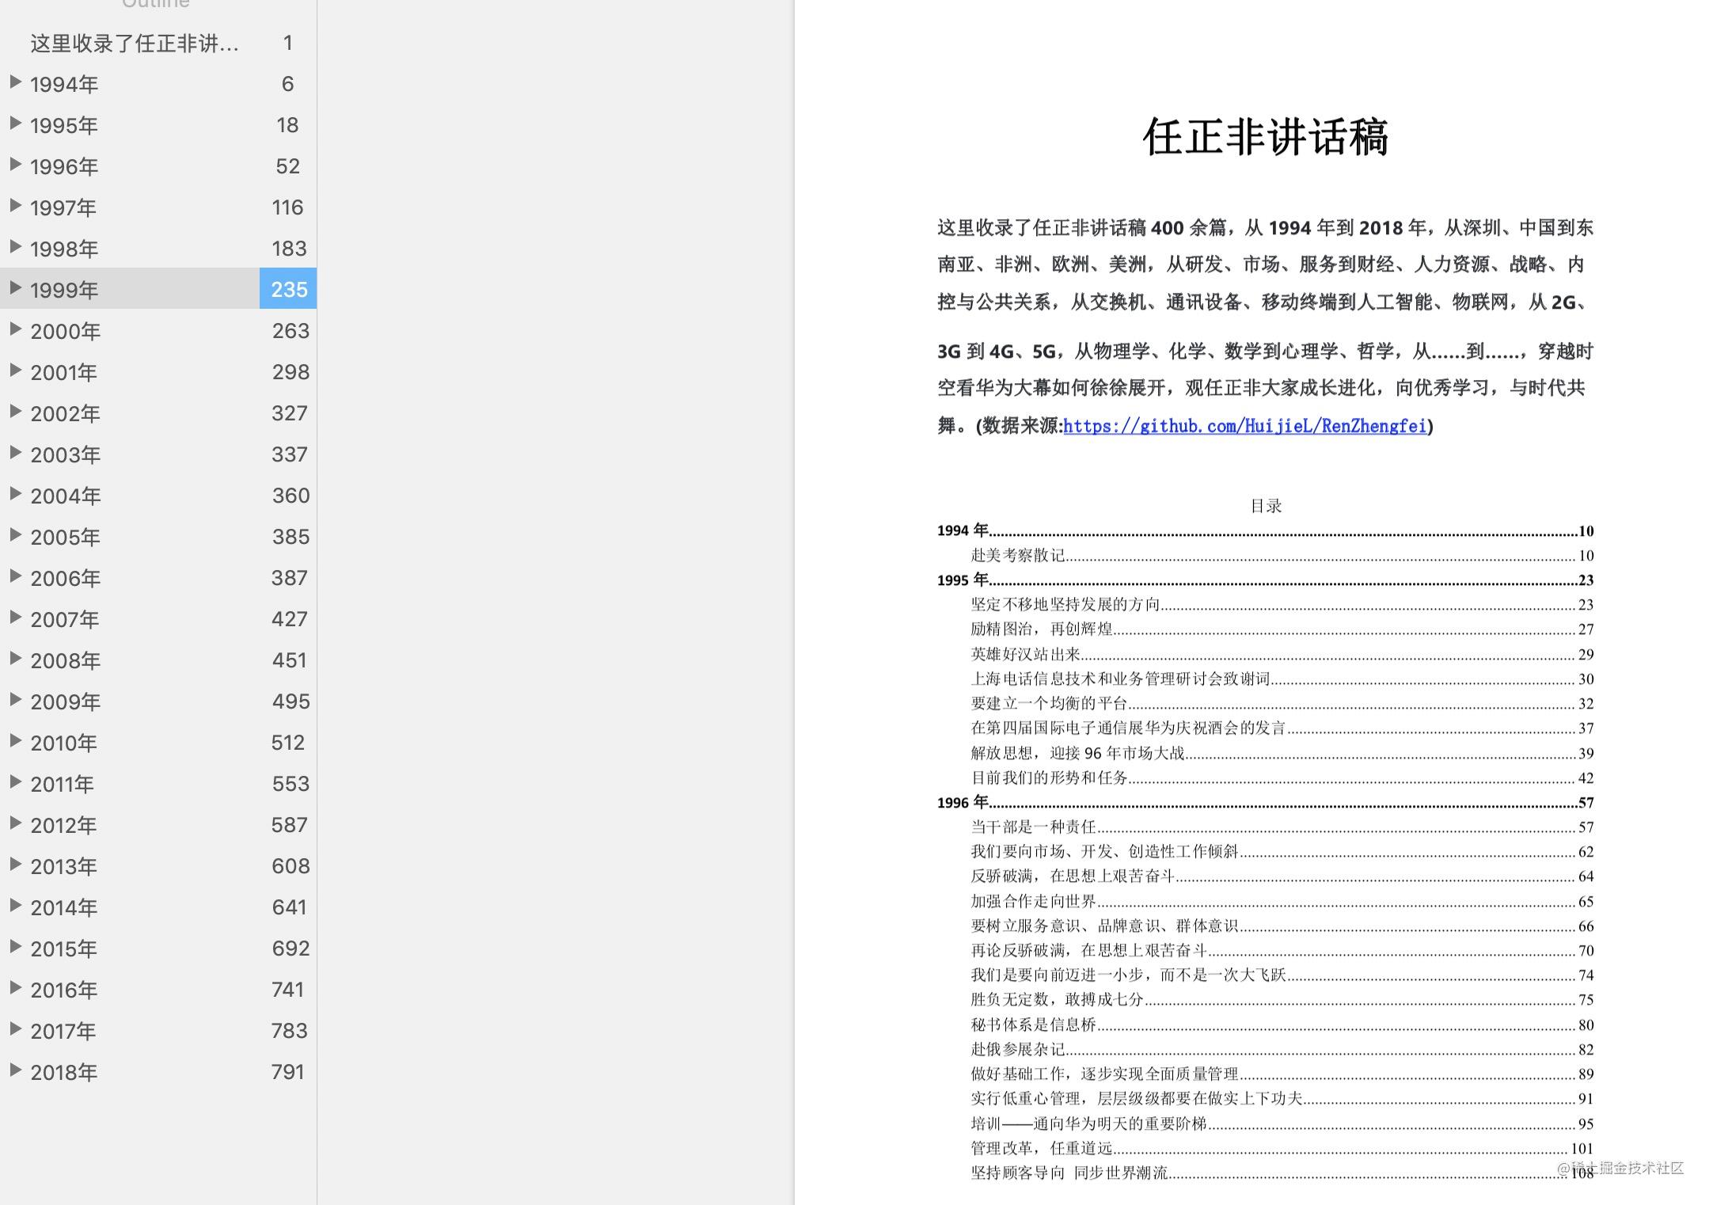Expand the 2012年 outline section

coord(15,823)
